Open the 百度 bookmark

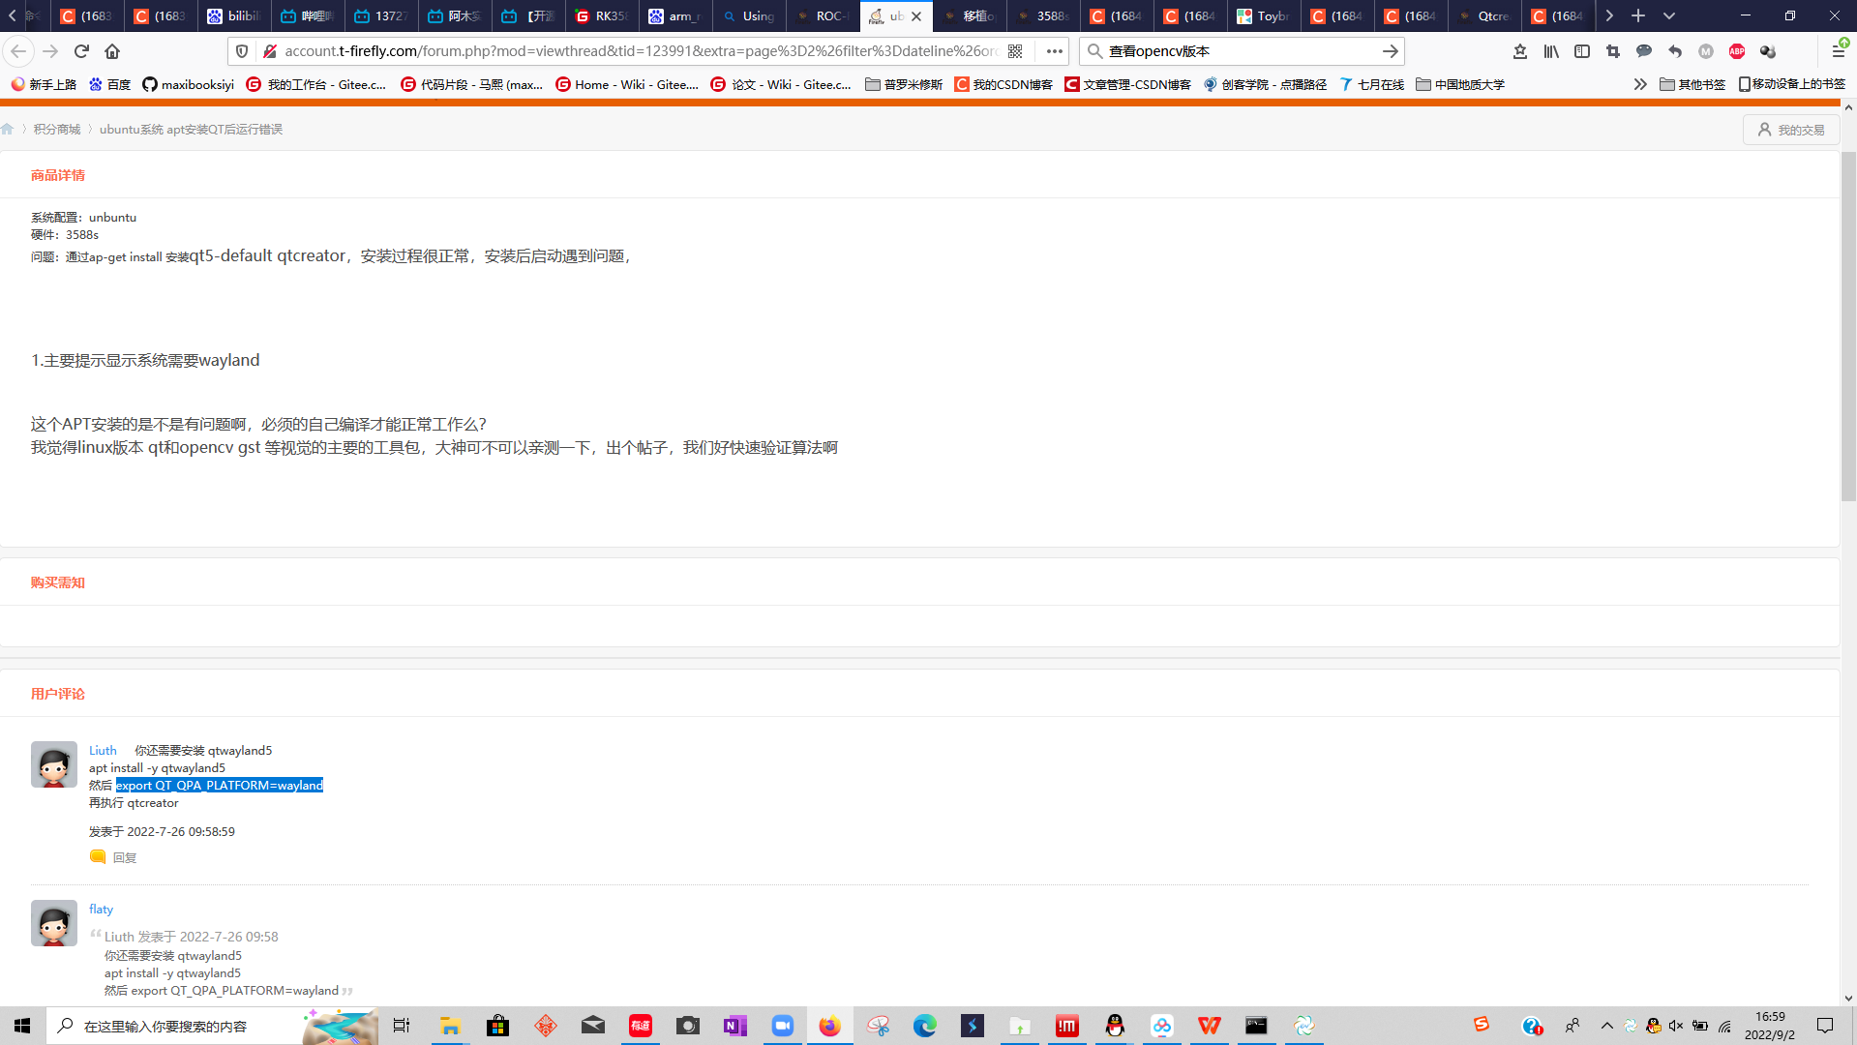click(x=109, y=84)
